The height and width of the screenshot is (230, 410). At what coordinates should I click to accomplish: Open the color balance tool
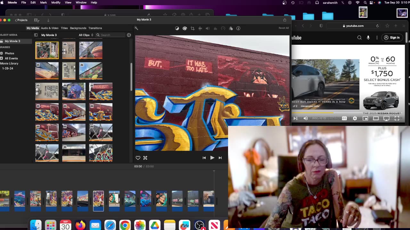[x=177, y=28]
